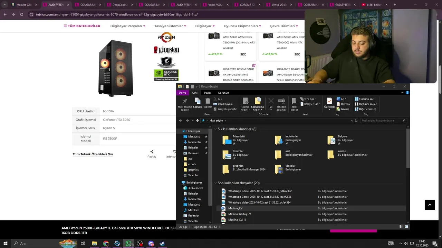This screenshot has height=248, width=442.
Task: Click the Explorer back arrow
Action: [180, 121]
